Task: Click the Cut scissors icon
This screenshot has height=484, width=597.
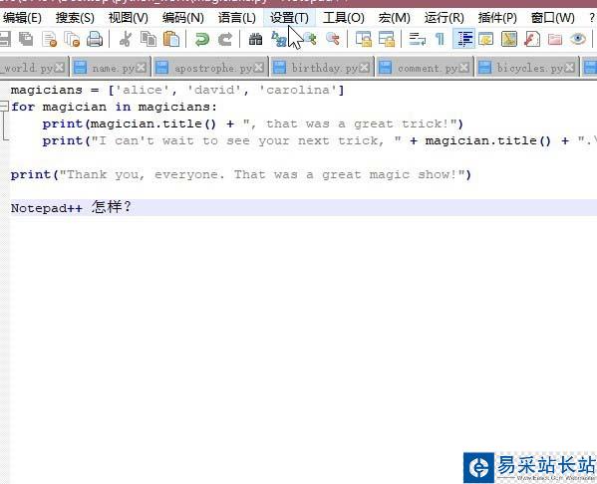Action: coord(126,39)
